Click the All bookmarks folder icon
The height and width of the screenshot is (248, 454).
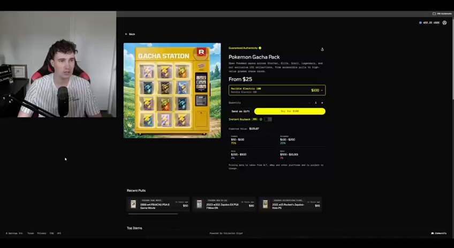(x=434, y=13)
